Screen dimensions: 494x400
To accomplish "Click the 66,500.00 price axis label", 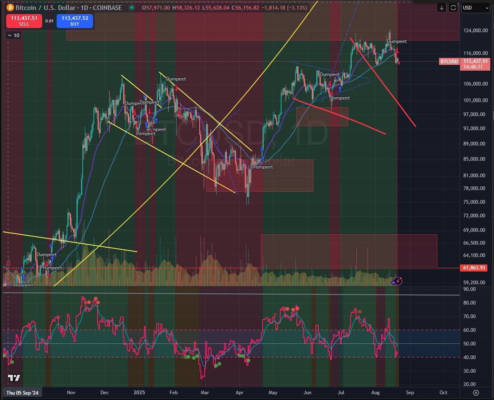I will [x=474, y=243].
